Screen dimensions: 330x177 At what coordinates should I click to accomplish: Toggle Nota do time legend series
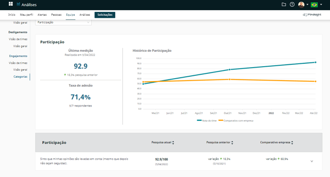click(x=207, y=120)
